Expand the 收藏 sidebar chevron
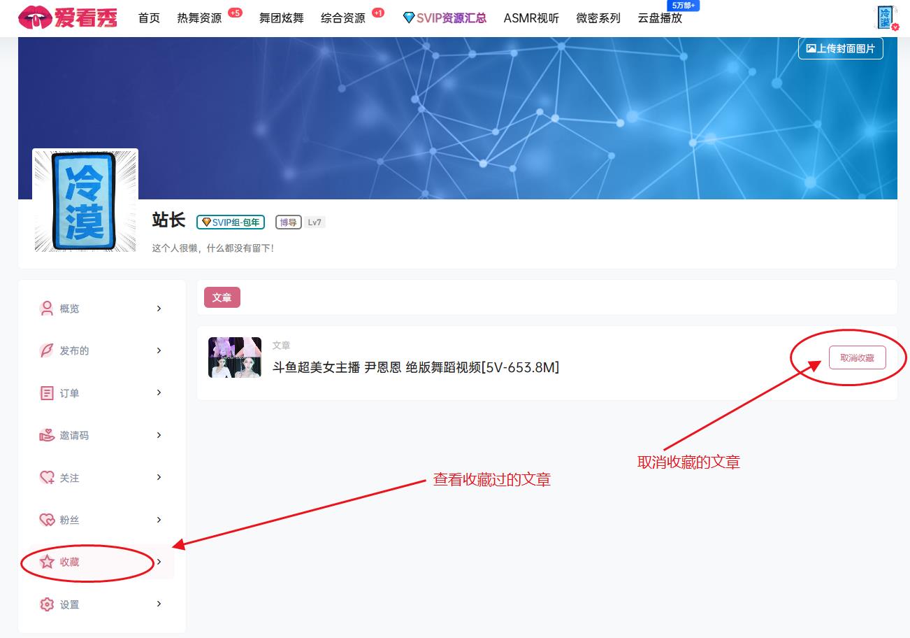The width and height of the screenshot is (910, 638). tap(158, 561)
